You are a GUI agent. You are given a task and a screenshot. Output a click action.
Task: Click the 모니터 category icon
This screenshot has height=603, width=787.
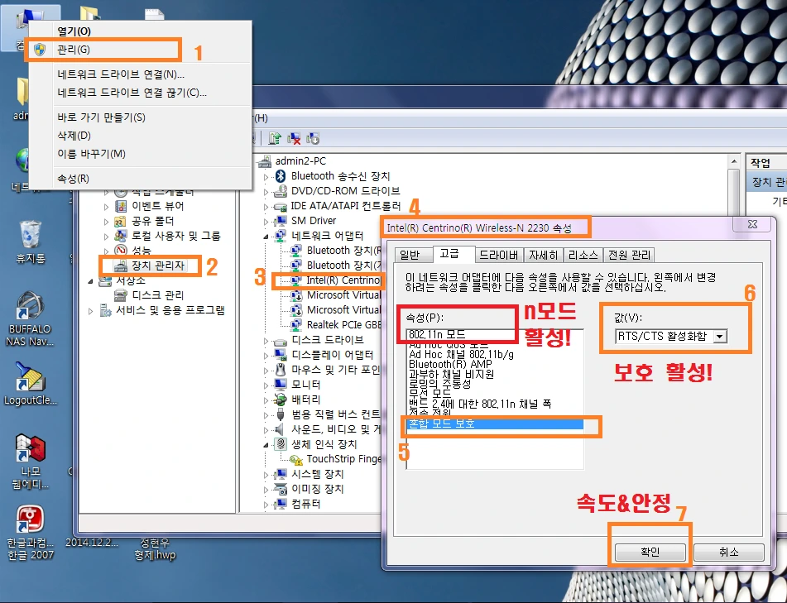coord(280,385)
